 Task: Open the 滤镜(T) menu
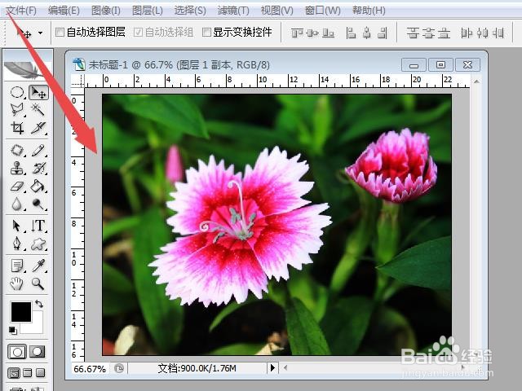pos(233,11)
